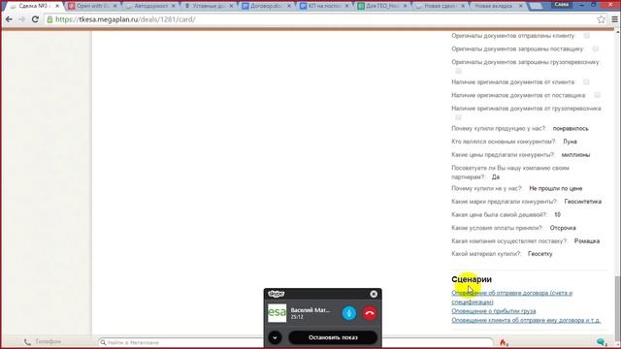The image size is (621, 349).
Task: Switch to the Для ГЕО tab
Action: (x=381, y=6)
